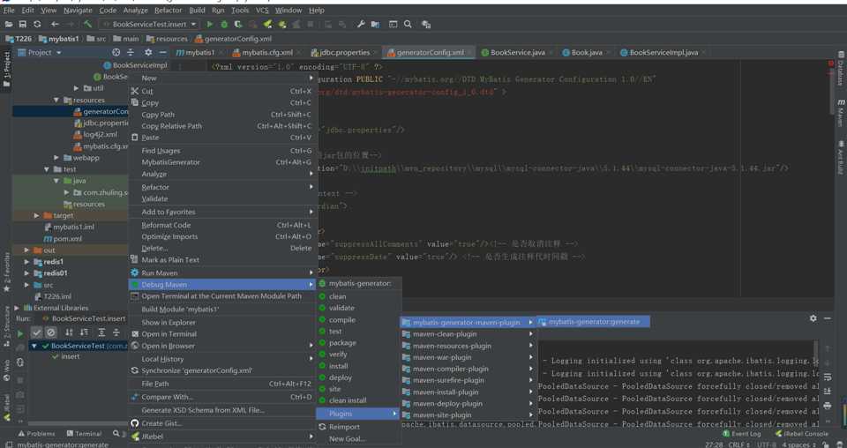Click the Debug bug icon in the main toolbar
The width and height of the screenshot is (847, 448).
pos(224,25)
